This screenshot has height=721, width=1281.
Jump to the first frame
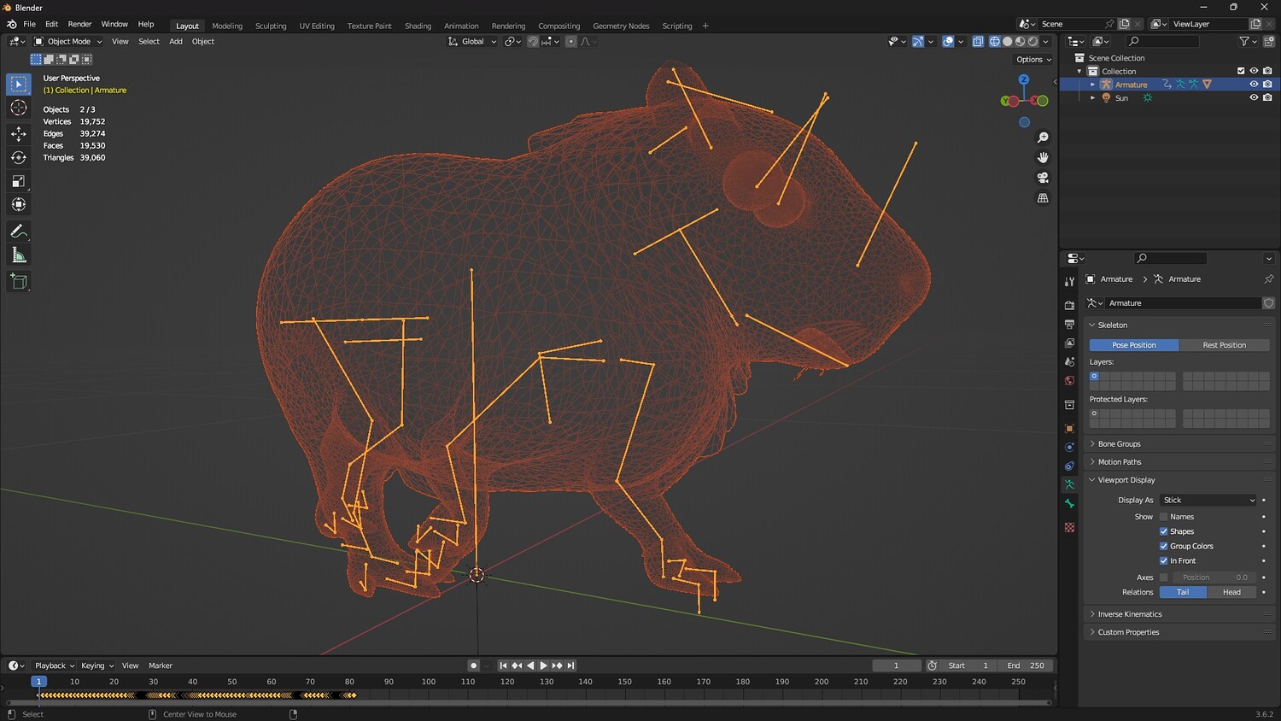tap(503, 665)
